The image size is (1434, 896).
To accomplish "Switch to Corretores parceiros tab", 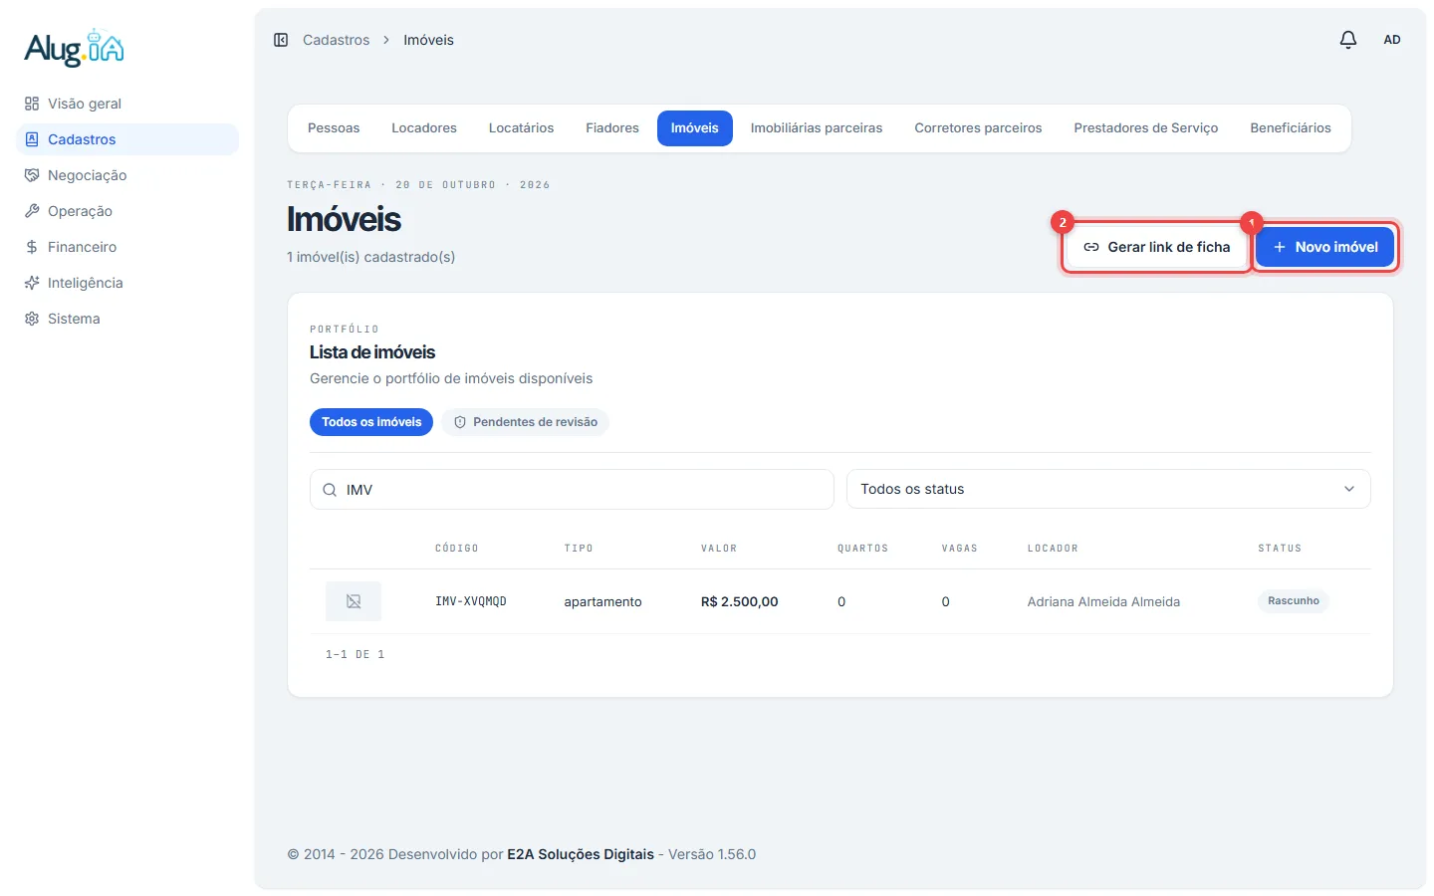I will pos(978,128).
